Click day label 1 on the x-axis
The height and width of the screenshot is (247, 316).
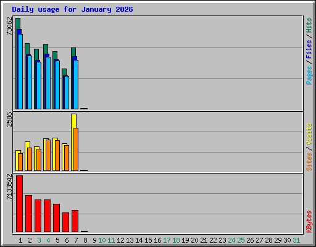pos(20,240)
